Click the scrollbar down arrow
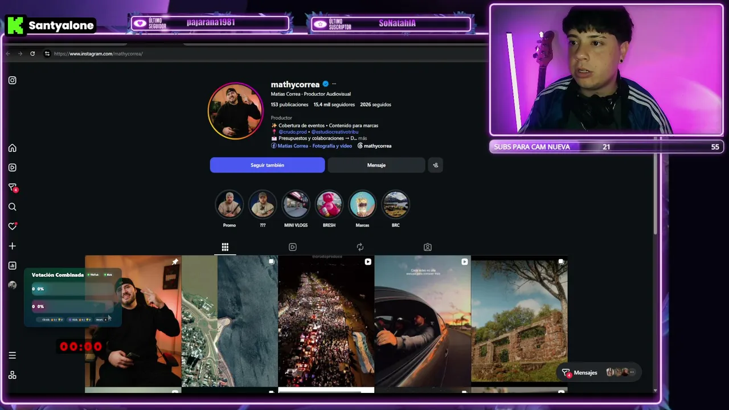Image resolution: width=729 pixels, height=410 pixels. pyautogui.click(x=655, y=391)
